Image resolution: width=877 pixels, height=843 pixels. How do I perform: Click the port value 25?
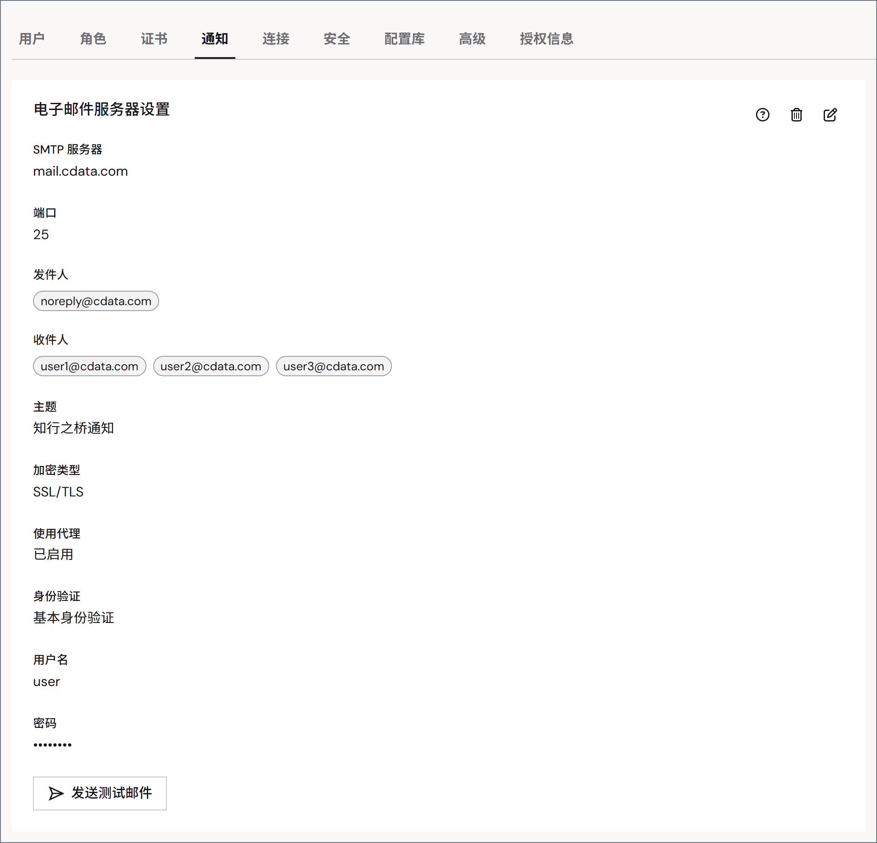coord(41,234)
